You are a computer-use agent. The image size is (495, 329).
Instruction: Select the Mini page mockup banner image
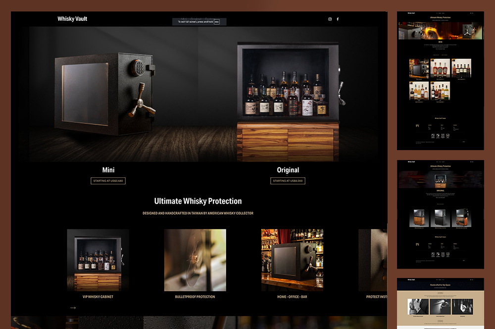[441, 31]
